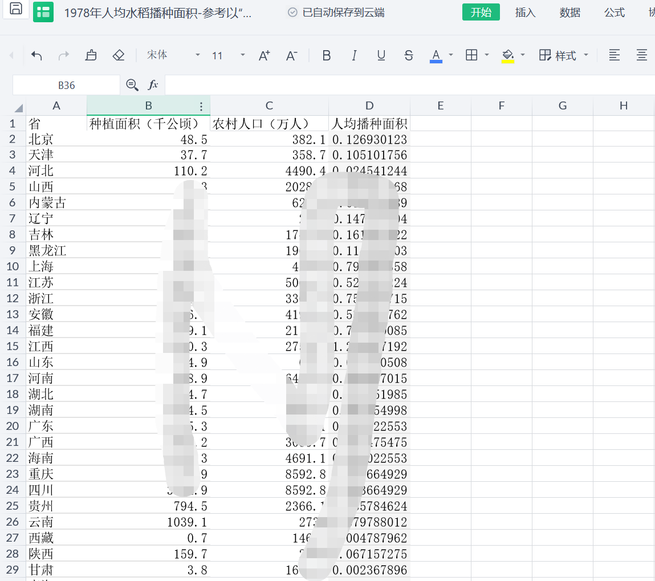
Task: Click the 北京 cell
Action: tap(56, 139)
